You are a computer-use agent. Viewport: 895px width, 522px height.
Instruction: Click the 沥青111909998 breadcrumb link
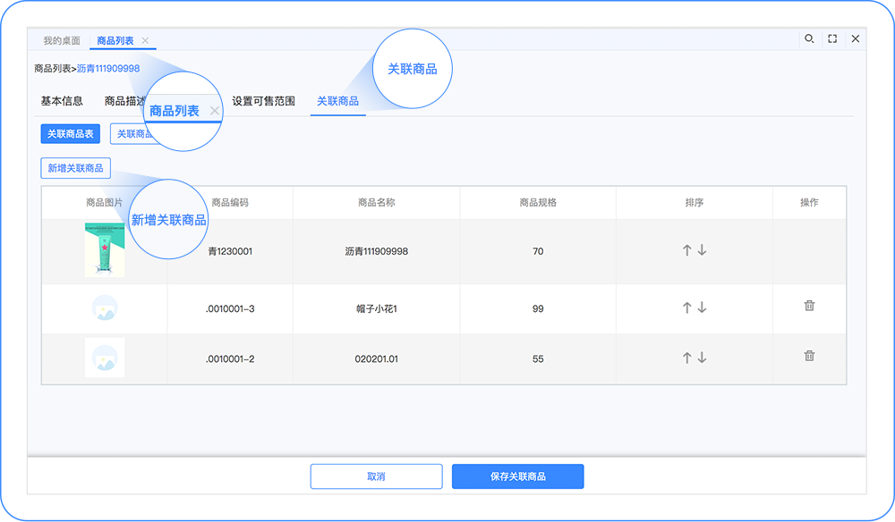(108, 69)
